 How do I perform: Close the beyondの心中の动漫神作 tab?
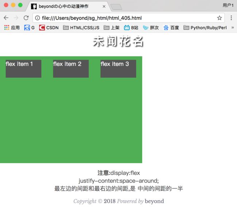tap(104, 7)
